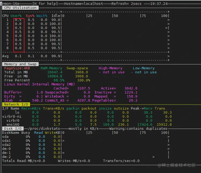
Task: Click the CPU Utilisation section header
Action: [x=20, y=8]
